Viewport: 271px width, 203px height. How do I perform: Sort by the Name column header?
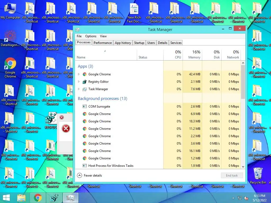[x=106, y=55]
